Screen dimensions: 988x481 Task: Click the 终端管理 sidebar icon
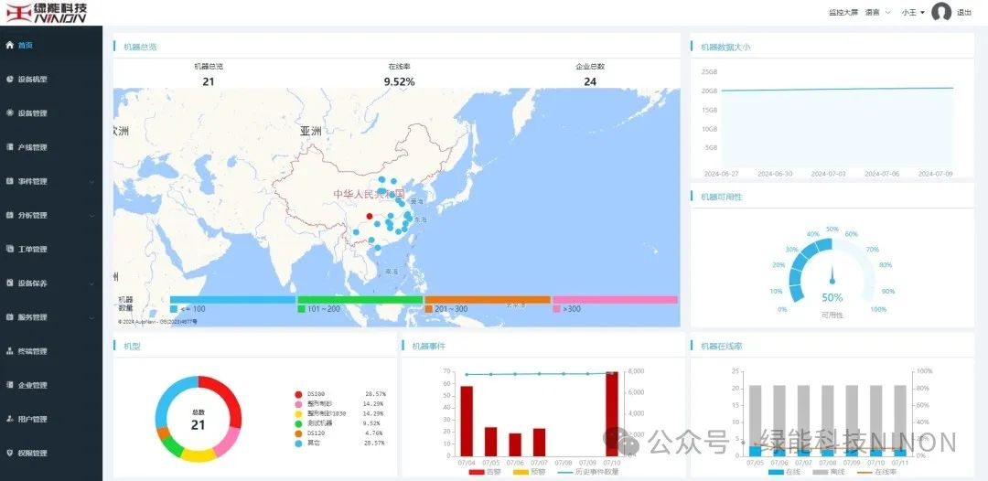tap(9, 351)
